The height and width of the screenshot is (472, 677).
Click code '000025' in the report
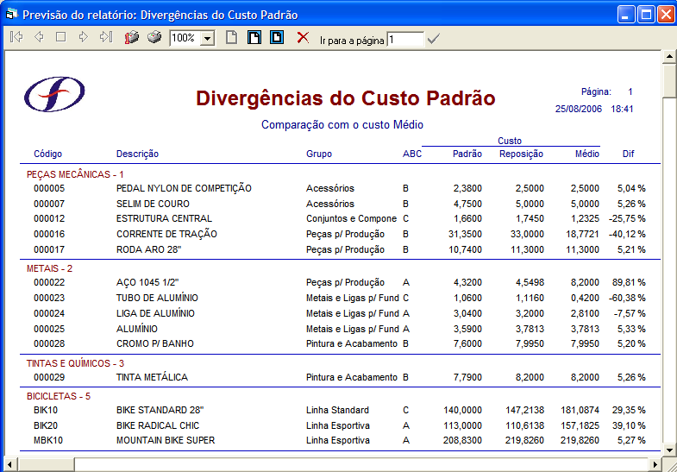tap(49, 329)
